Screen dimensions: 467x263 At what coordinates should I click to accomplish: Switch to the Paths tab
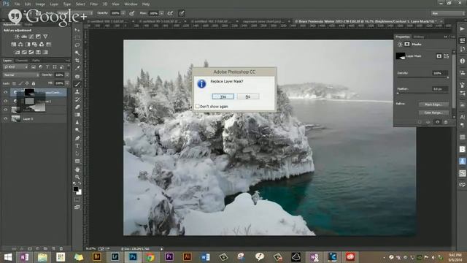36,61
